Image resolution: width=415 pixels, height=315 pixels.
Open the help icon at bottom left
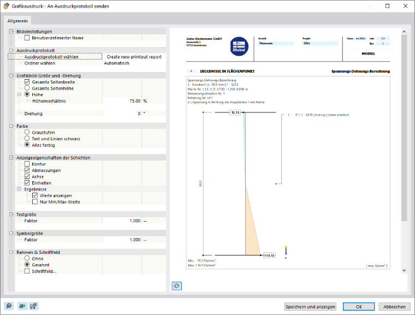click(x=9, y=306)
